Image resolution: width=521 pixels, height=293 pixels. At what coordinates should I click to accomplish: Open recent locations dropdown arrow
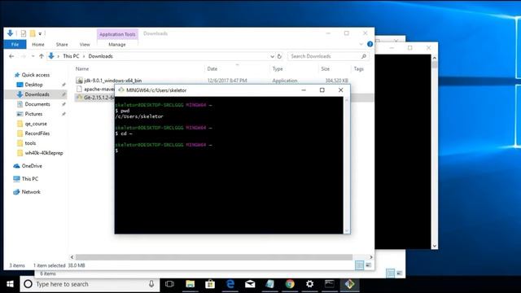[33, 56]
